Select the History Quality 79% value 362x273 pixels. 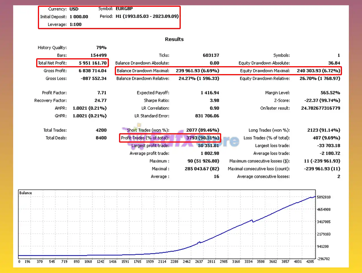(x=101, y=48)
